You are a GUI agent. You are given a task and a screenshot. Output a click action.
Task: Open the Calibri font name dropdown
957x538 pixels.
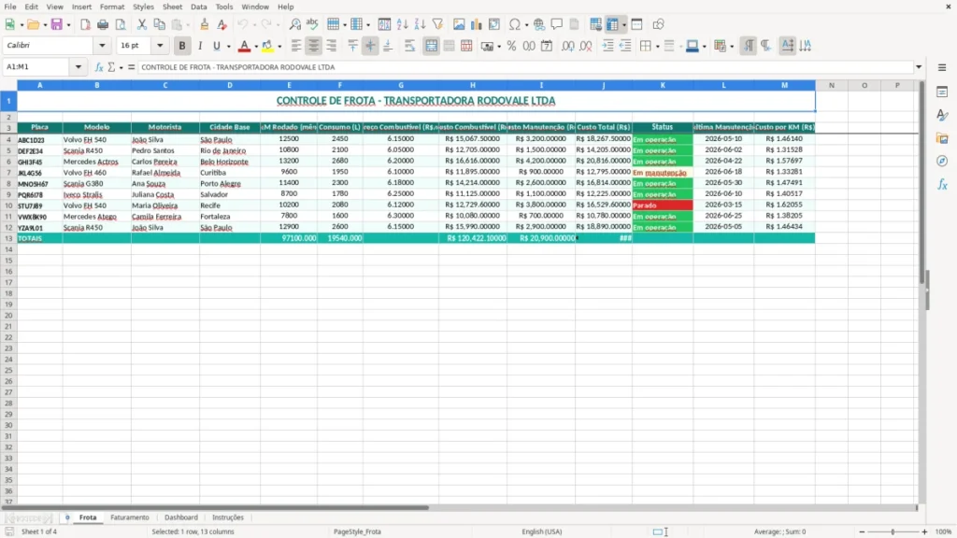(x=102, y=45)
